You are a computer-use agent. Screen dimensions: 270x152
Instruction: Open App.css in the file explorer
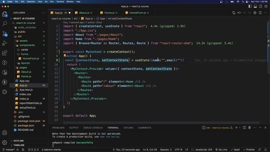[24, 81]
